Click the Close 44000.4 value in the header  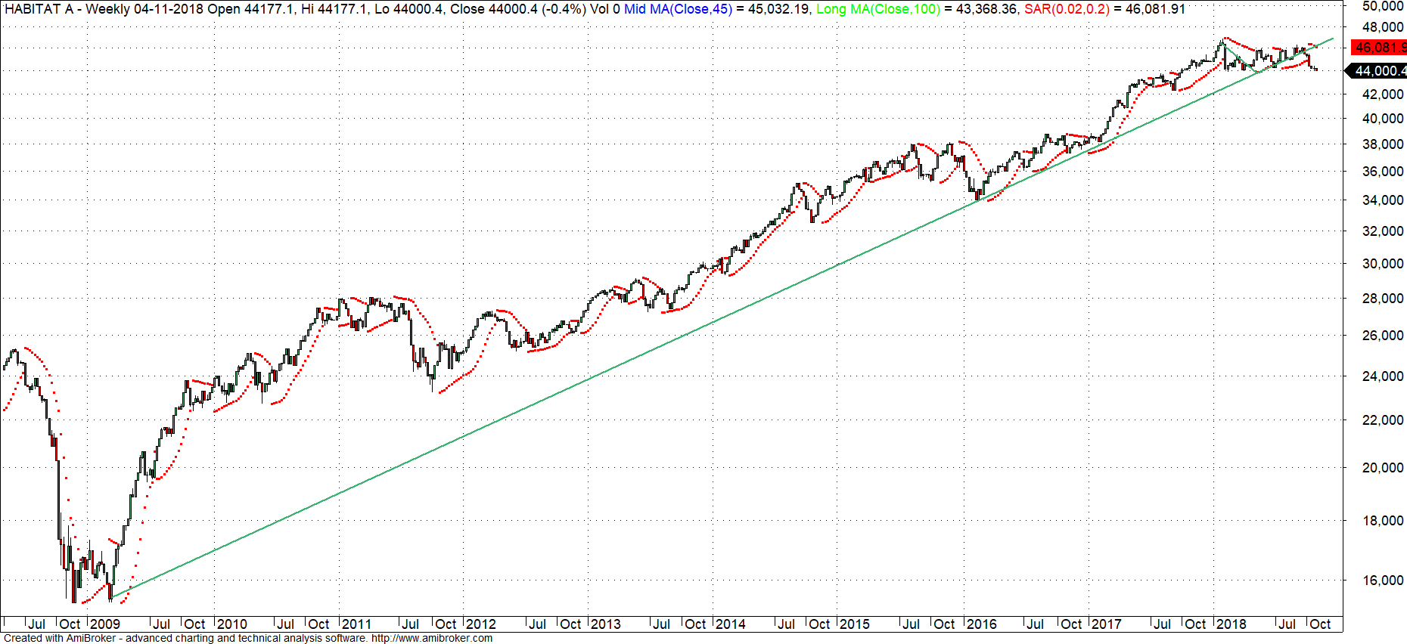pyautogui.click(x=493, y=9)
